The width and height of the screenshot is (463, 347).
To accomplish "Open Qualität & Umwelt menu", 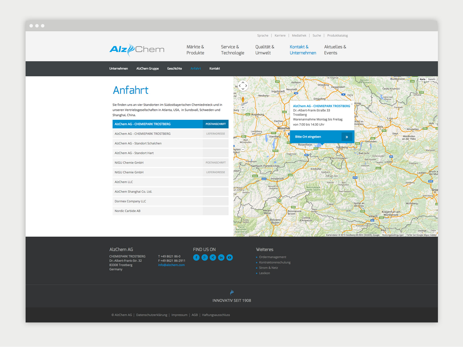I will (265, 50).
